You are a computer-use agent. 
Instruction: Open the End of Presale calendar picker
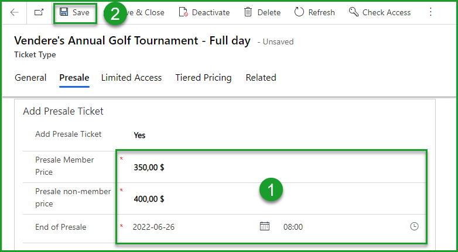point(264,226)
